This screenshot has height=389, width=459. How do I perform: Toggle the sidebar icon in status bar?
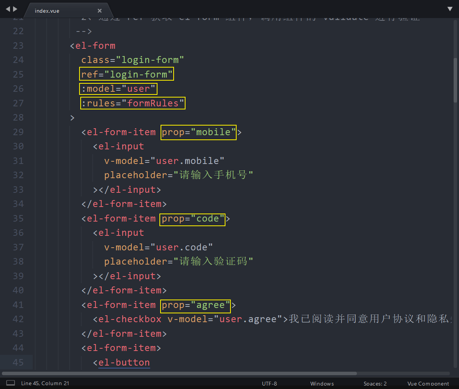point(11,383)
